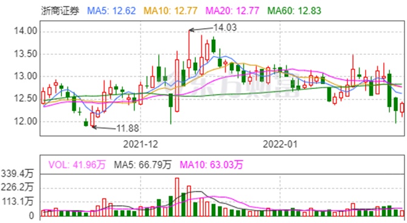
Task: Click the 14.03 high price annotation
Action: [224, 27]
